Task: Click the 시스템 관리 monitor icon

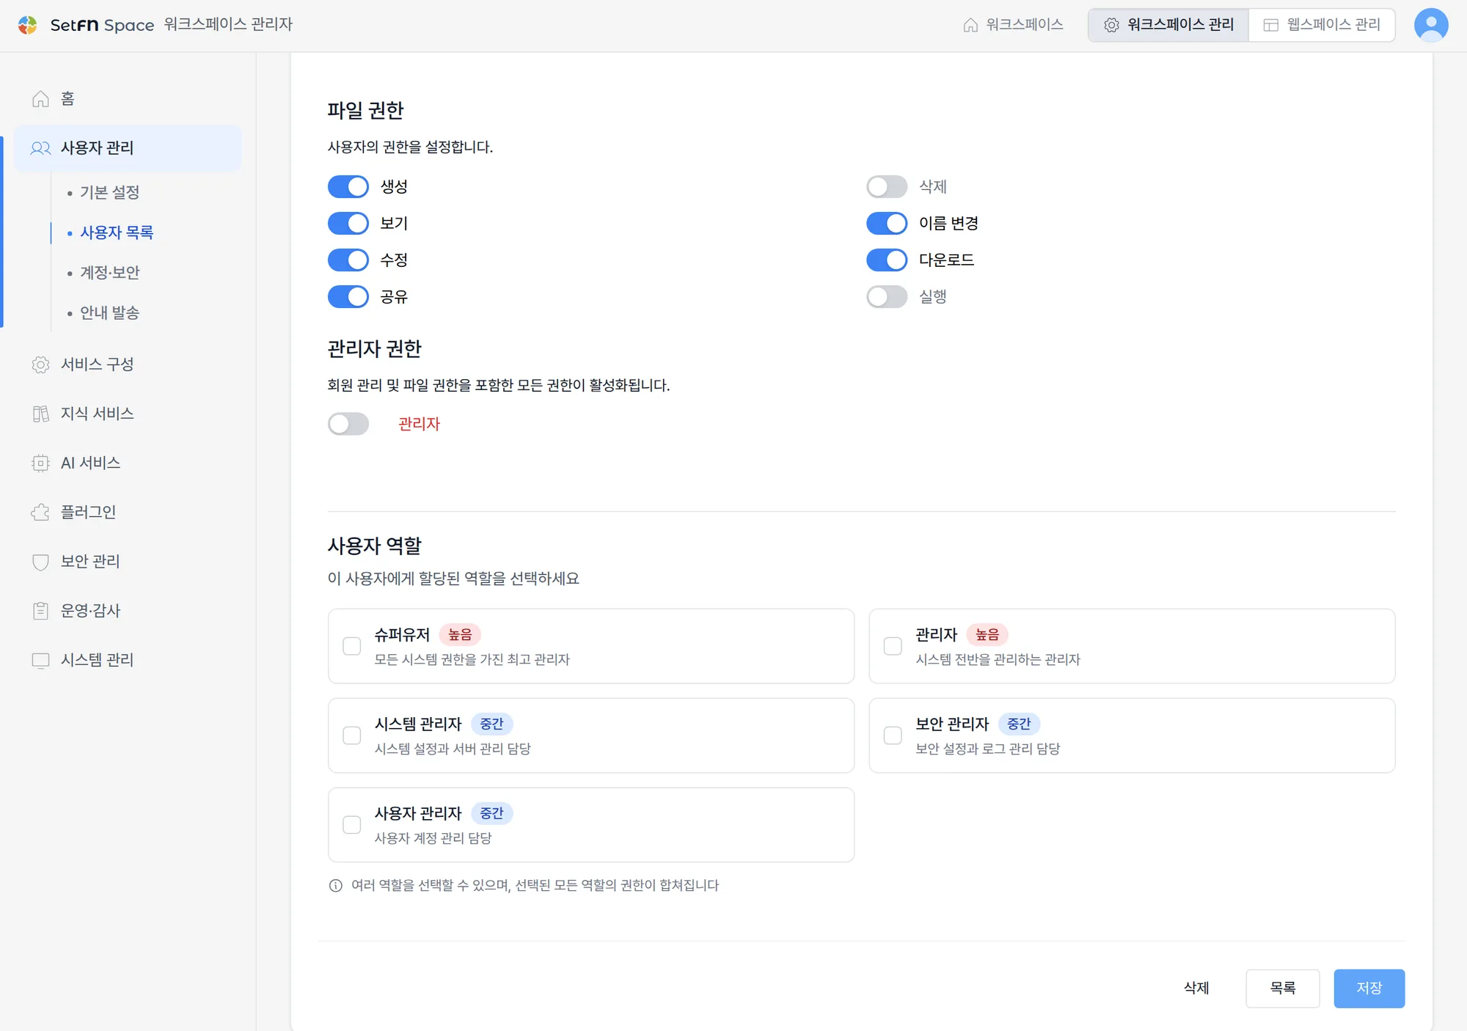Action: tap(41, 660)
